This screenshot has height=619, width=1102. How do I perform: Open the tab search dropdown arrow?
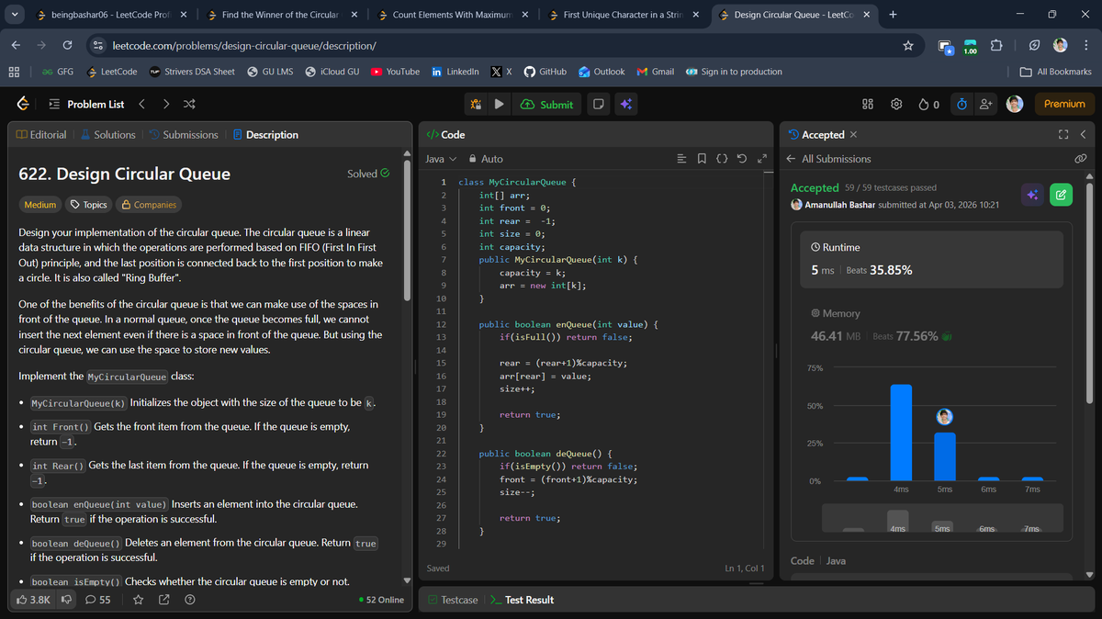(x=14, y=15)
